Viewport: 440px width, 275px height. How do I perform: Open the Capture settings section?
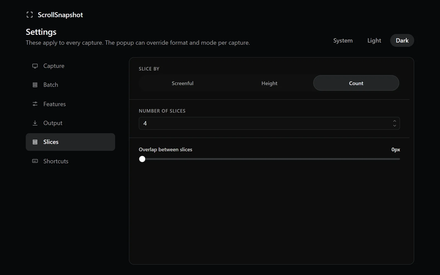tap(70, 66)
